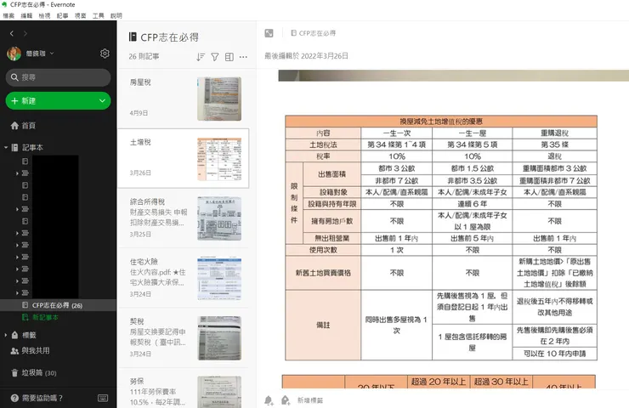
Task: Click the 綜合所得稅 note thumbnail
Action: pyautogui.click(x=219, y=218)
